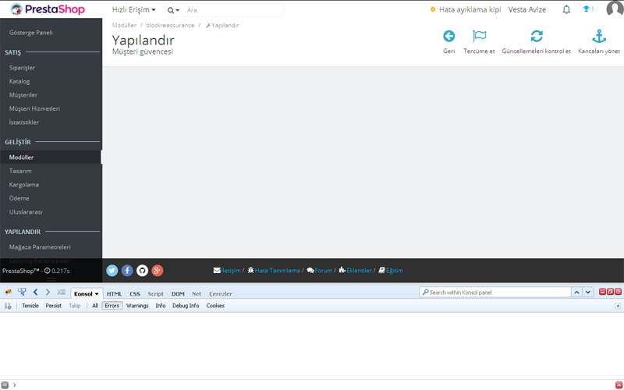Click Yapılandır breadcrumb with wrench
The image size is (624, 390).
[x=222, y=25]
